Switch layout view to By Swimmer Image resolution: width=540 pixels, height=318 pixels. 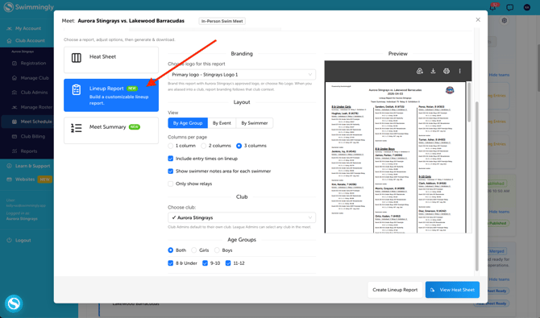(255, 123)
